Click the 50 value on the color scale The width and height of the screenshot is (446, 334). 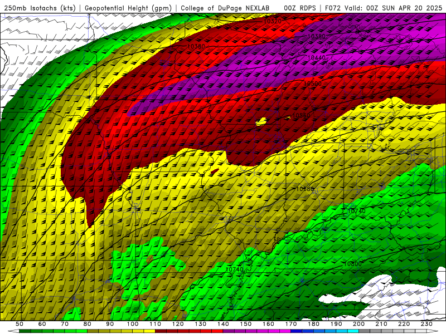[x=20, y=324]
